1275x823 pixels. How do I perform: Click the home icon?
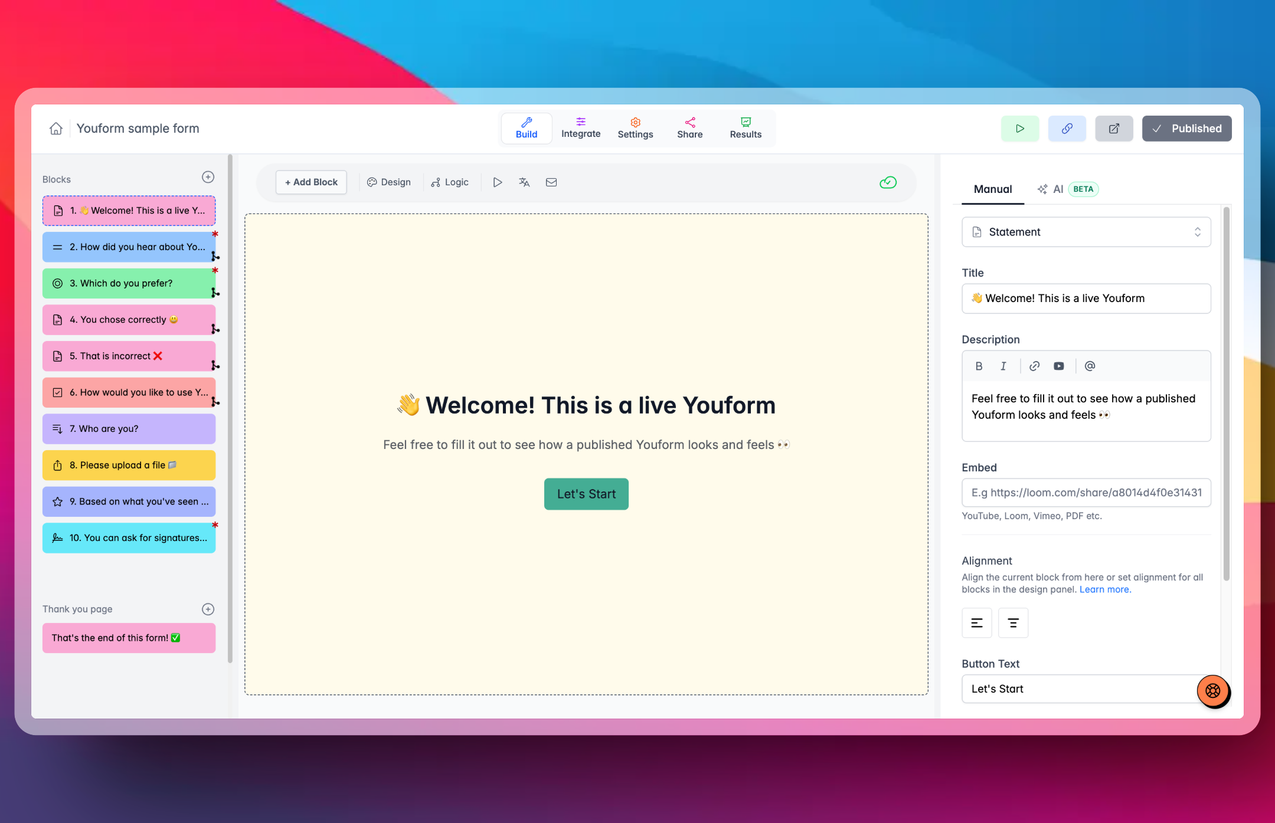click(x=56, y=129)
